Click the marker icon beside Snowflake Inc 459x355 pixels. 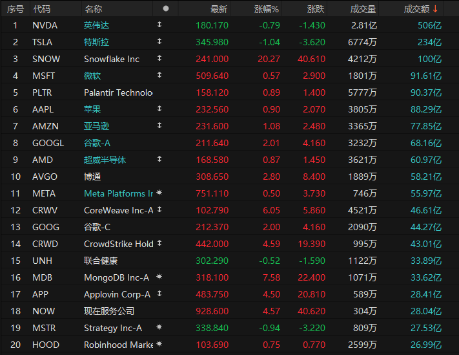click(x=159, y=58)
